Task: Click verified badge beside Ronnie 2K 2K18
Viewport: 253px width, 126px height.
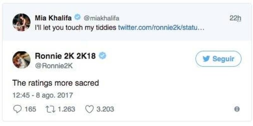Action: pyautogui.click(x=103, y=56)
